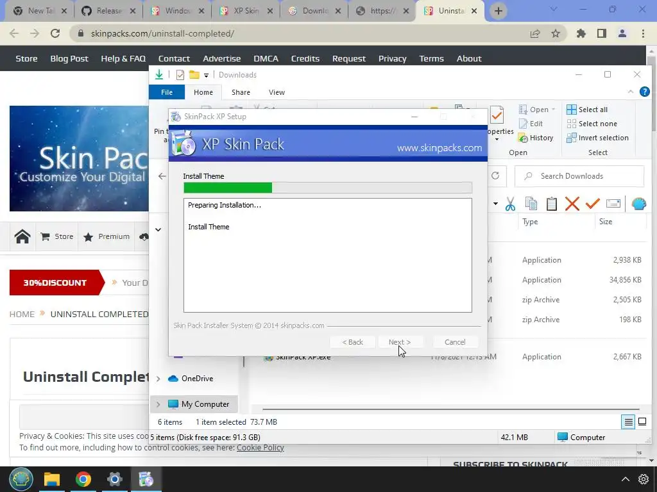Click Cancel in SkinPack XP Setup
Image resolution: width=657 pixels, height=492 pixels.
tap(455, 342)
